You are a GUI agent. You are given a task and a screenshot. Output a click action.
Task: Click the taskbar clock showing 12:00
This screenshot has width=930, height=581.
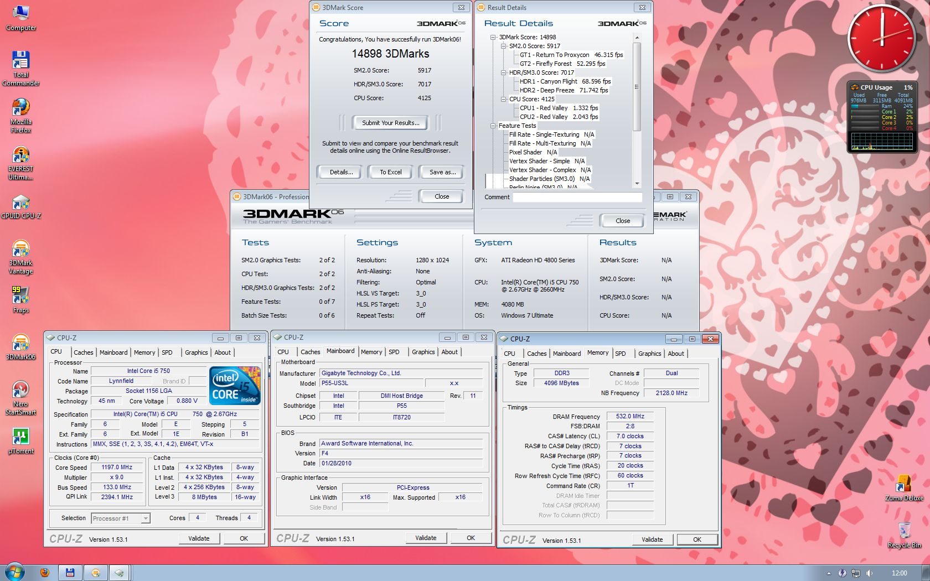click(899, 573)
